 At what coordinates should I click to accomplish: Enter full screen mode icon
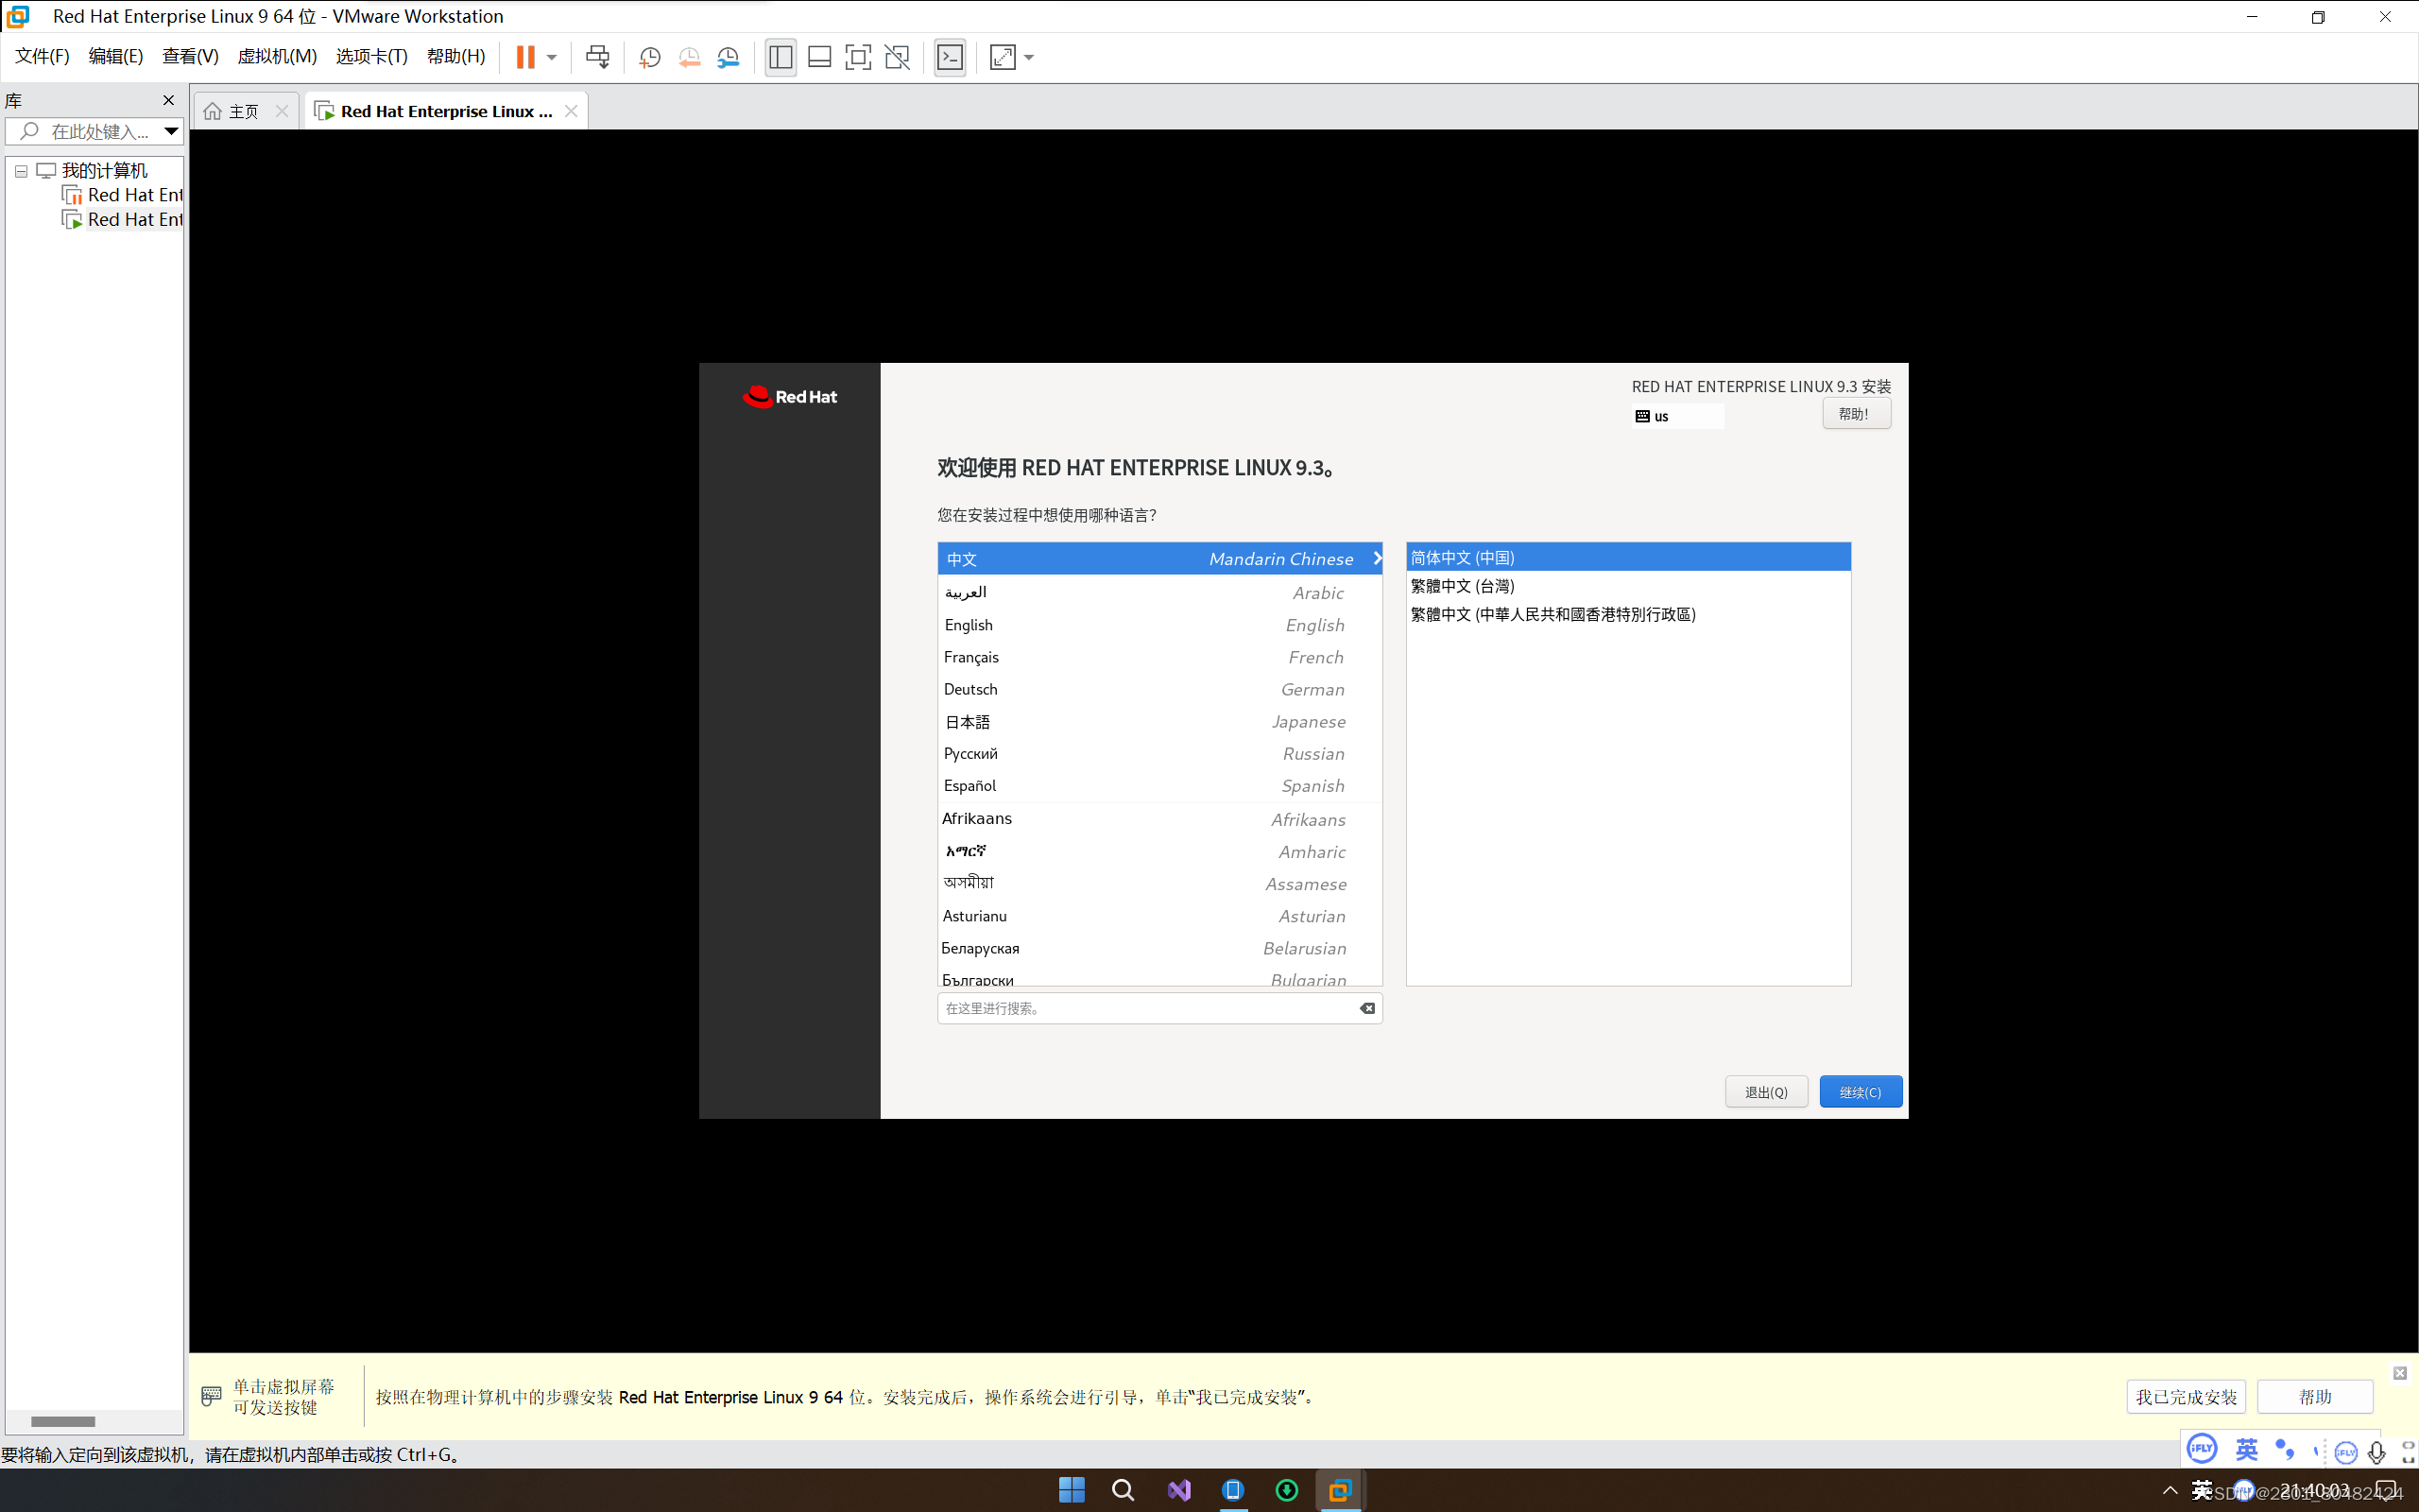click(858, 57)
